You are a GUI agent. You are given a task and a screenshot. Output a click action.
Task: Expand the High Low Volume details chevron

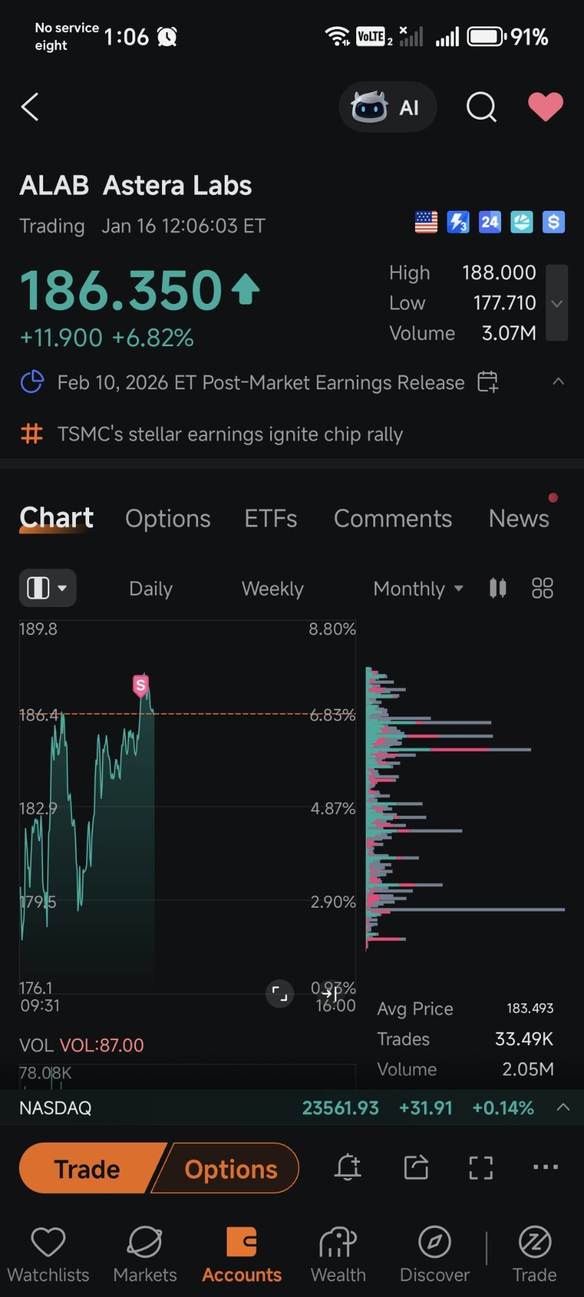click(x=557, y=303)
